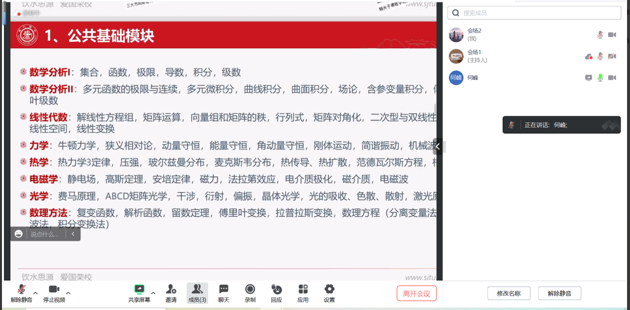Expand the video options arrow beside 停止视频
630x310 pixels.
[68, 293]
